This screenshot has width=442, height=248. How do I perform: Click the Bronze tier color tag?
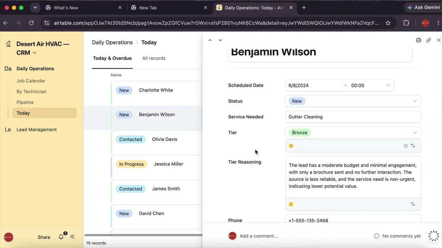pyautogui.click(x=300, y=133)
